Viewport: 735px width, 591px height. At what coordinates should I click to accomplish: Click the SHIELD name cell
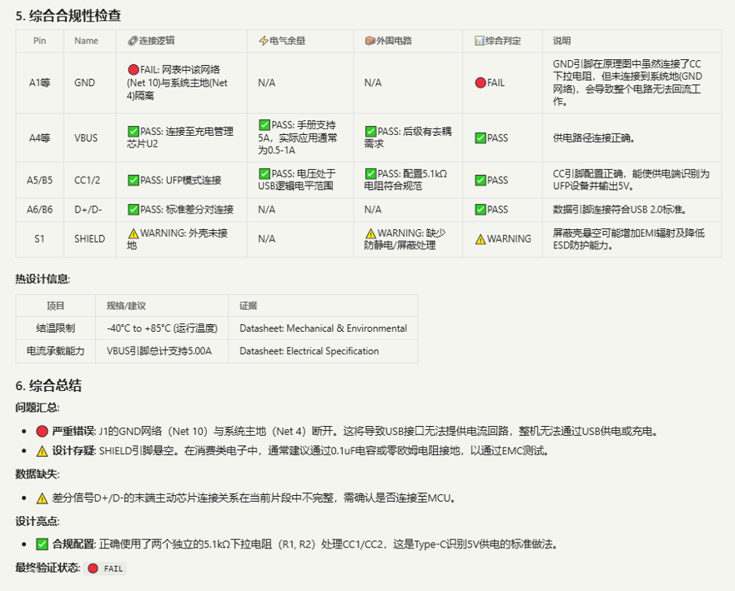point(89,239)
